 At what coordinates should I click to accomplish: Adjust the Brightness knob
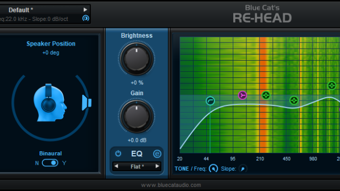click(137, 59)
